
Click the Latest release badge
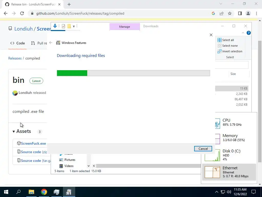[36, 81]
